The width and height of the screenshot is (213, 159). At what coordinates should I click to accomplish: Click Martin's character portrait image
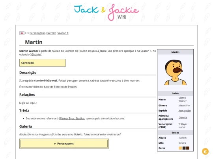[x=175, y=72]
